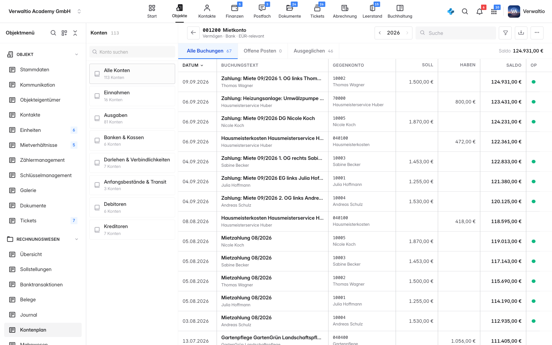The width and height of the screenshot is (552, 345).
Task: Open the Abrechnung section
Action: pos(345,11)
